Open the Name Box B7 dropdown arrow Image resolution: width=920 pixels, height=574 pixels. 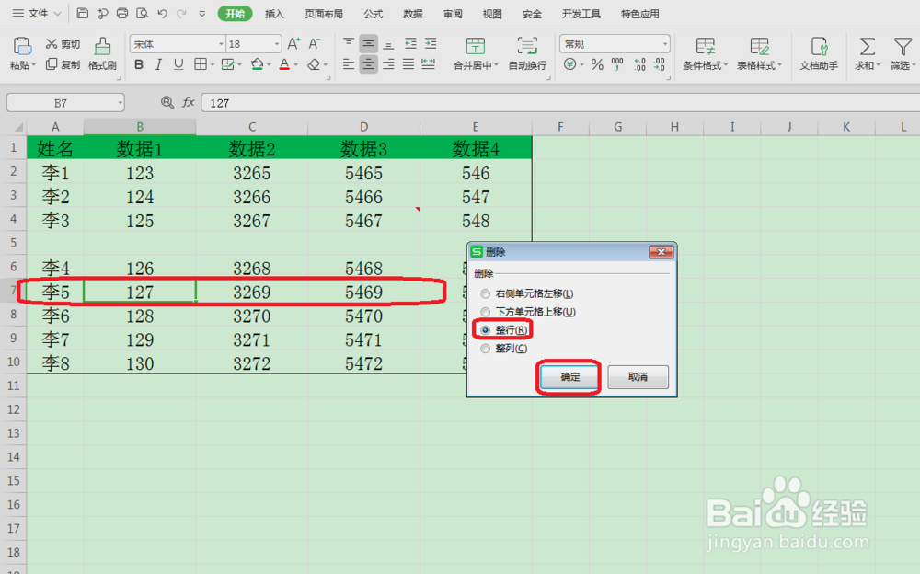click(120, 103)
